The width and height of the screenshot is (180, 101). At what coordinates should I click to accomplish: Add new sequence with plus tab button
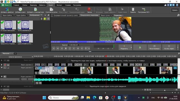click(15, 54)
